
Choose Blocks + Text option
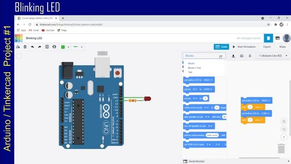pyautogui.click(x=194, y=68)
